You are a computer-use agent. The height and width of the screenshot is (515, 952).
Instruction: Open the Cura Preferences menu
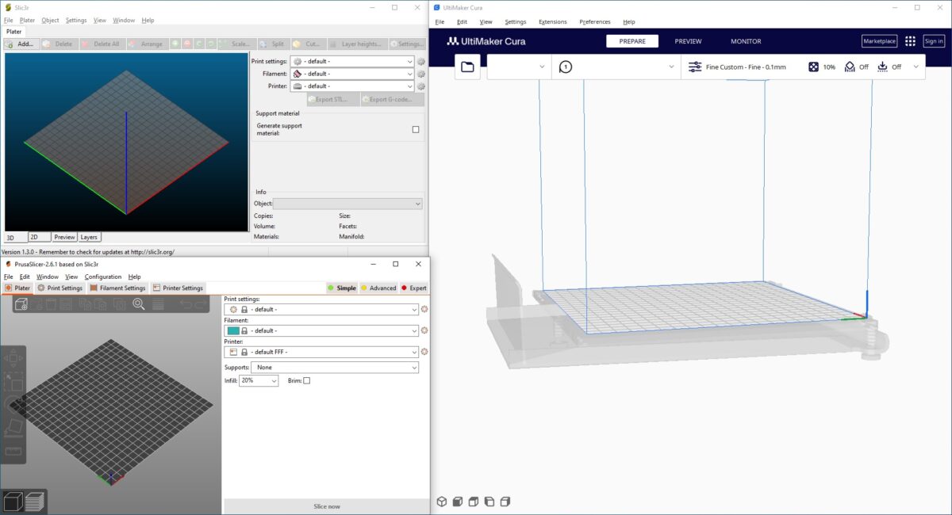click(595, 22)
